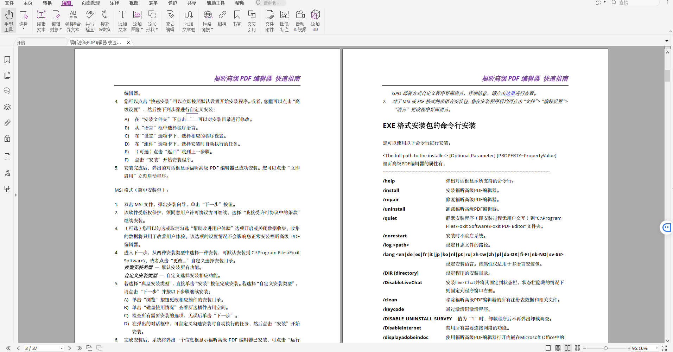Select the Link (链接) tool
This screenshot has height=352, width=673.
222,18
